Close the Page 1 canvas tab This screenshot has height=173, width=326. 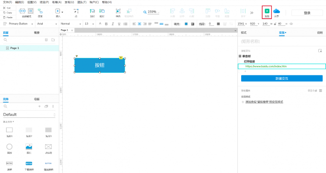72,30
